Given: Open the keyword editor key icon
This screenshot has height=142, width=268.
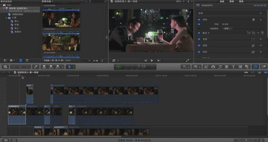Looking at the screenshot, I should [x=36, y=67].
